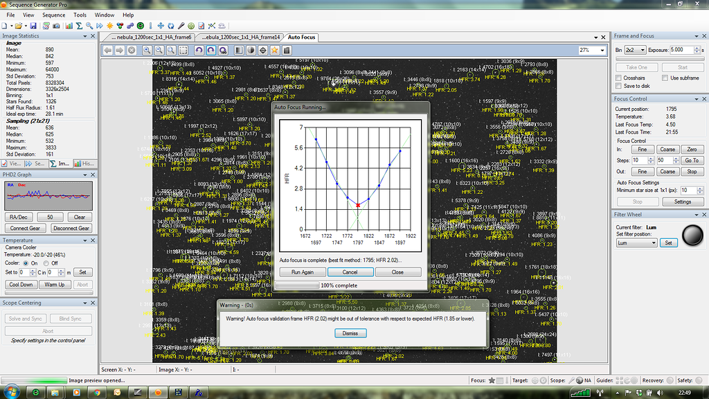Click the star detection icon in image toolbar
The height and width of the screenshot is (399, 709).
[x=275, y=50]
